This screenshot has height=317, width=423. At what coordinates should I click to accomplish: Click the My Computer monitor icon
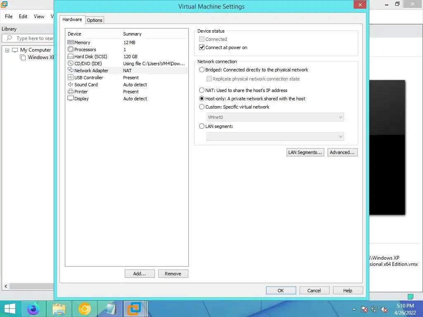tap(15, 50)
